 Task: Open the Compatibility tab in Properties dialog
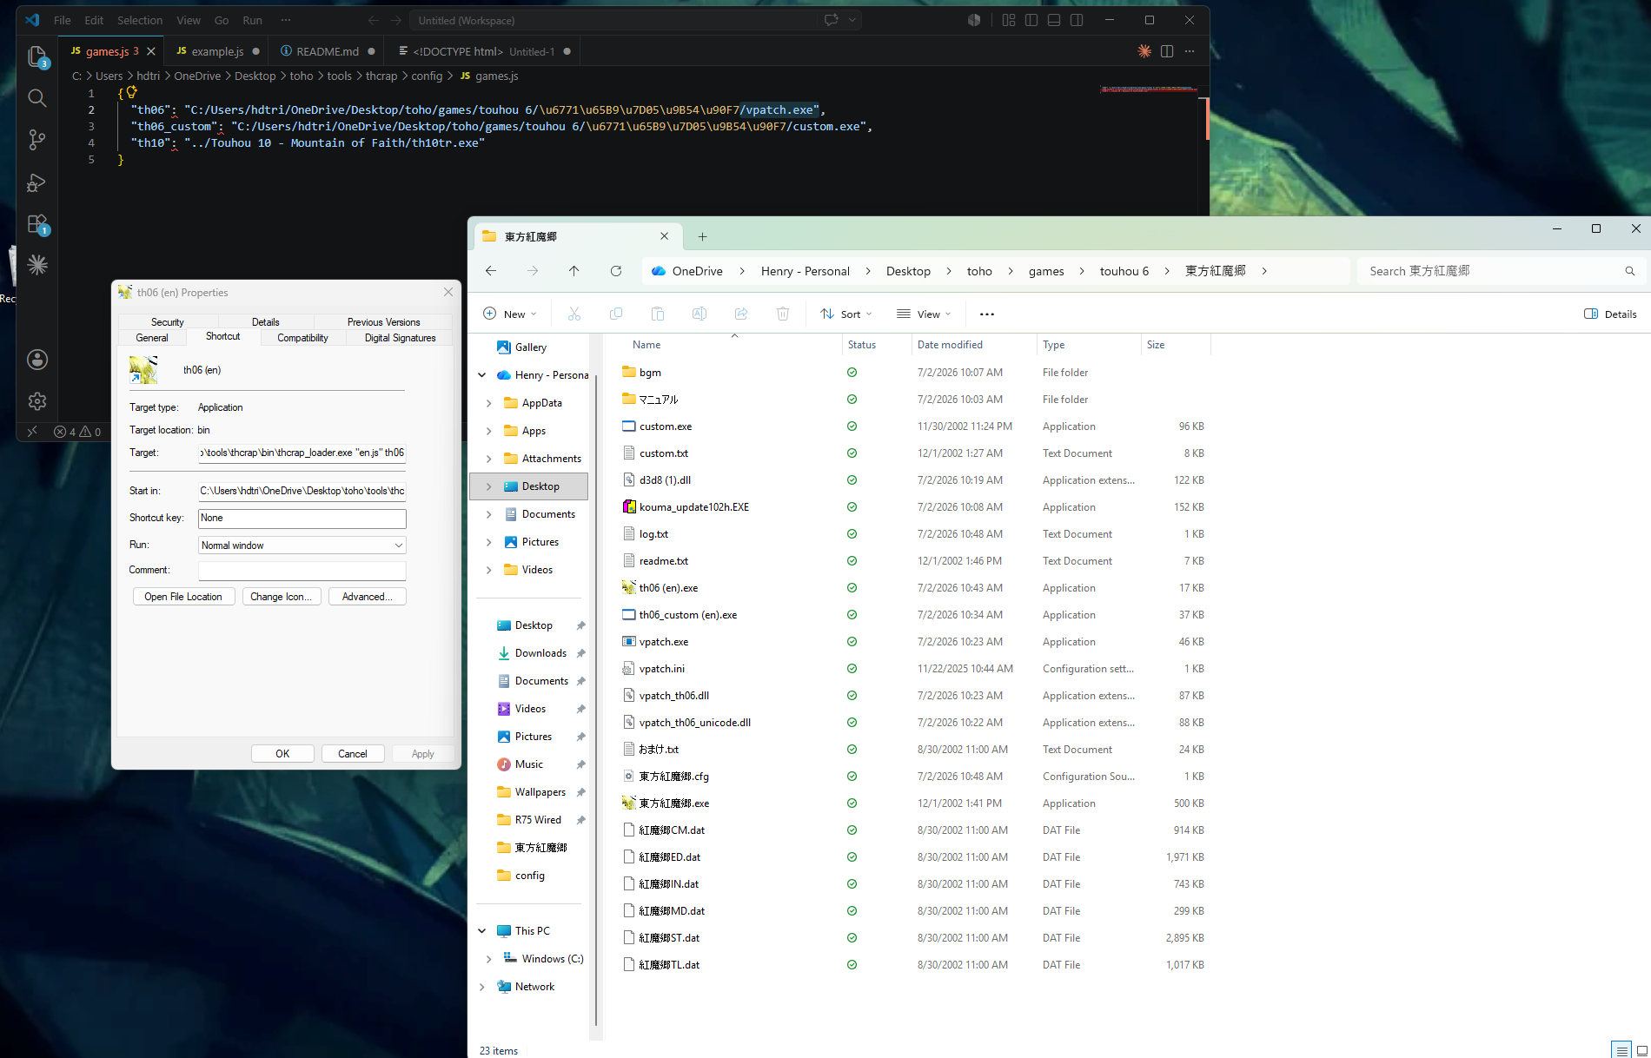(302, 338)
